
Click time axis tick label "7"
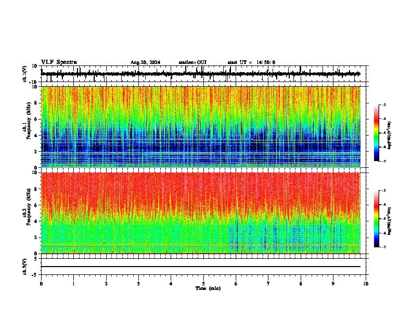coord(268,284)
